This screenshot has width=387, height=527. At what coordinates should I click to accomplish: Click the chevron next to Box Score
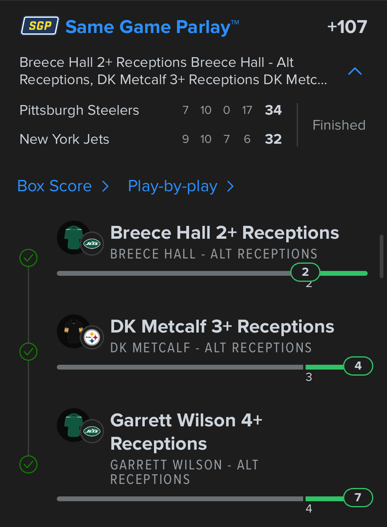tap(106, 186)
